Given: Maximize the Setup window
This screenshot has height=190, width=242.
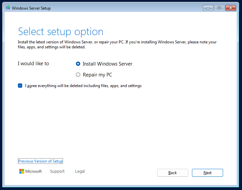Looking at the screenshot, I should click(x=219, y=8).
